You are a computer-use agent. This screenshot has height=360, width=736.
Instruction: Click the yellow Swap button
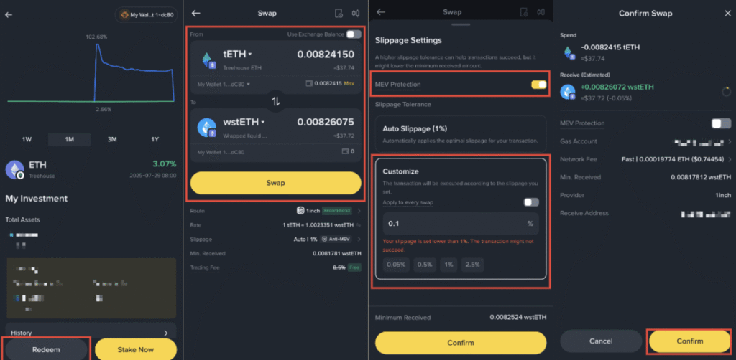point(275,183)
